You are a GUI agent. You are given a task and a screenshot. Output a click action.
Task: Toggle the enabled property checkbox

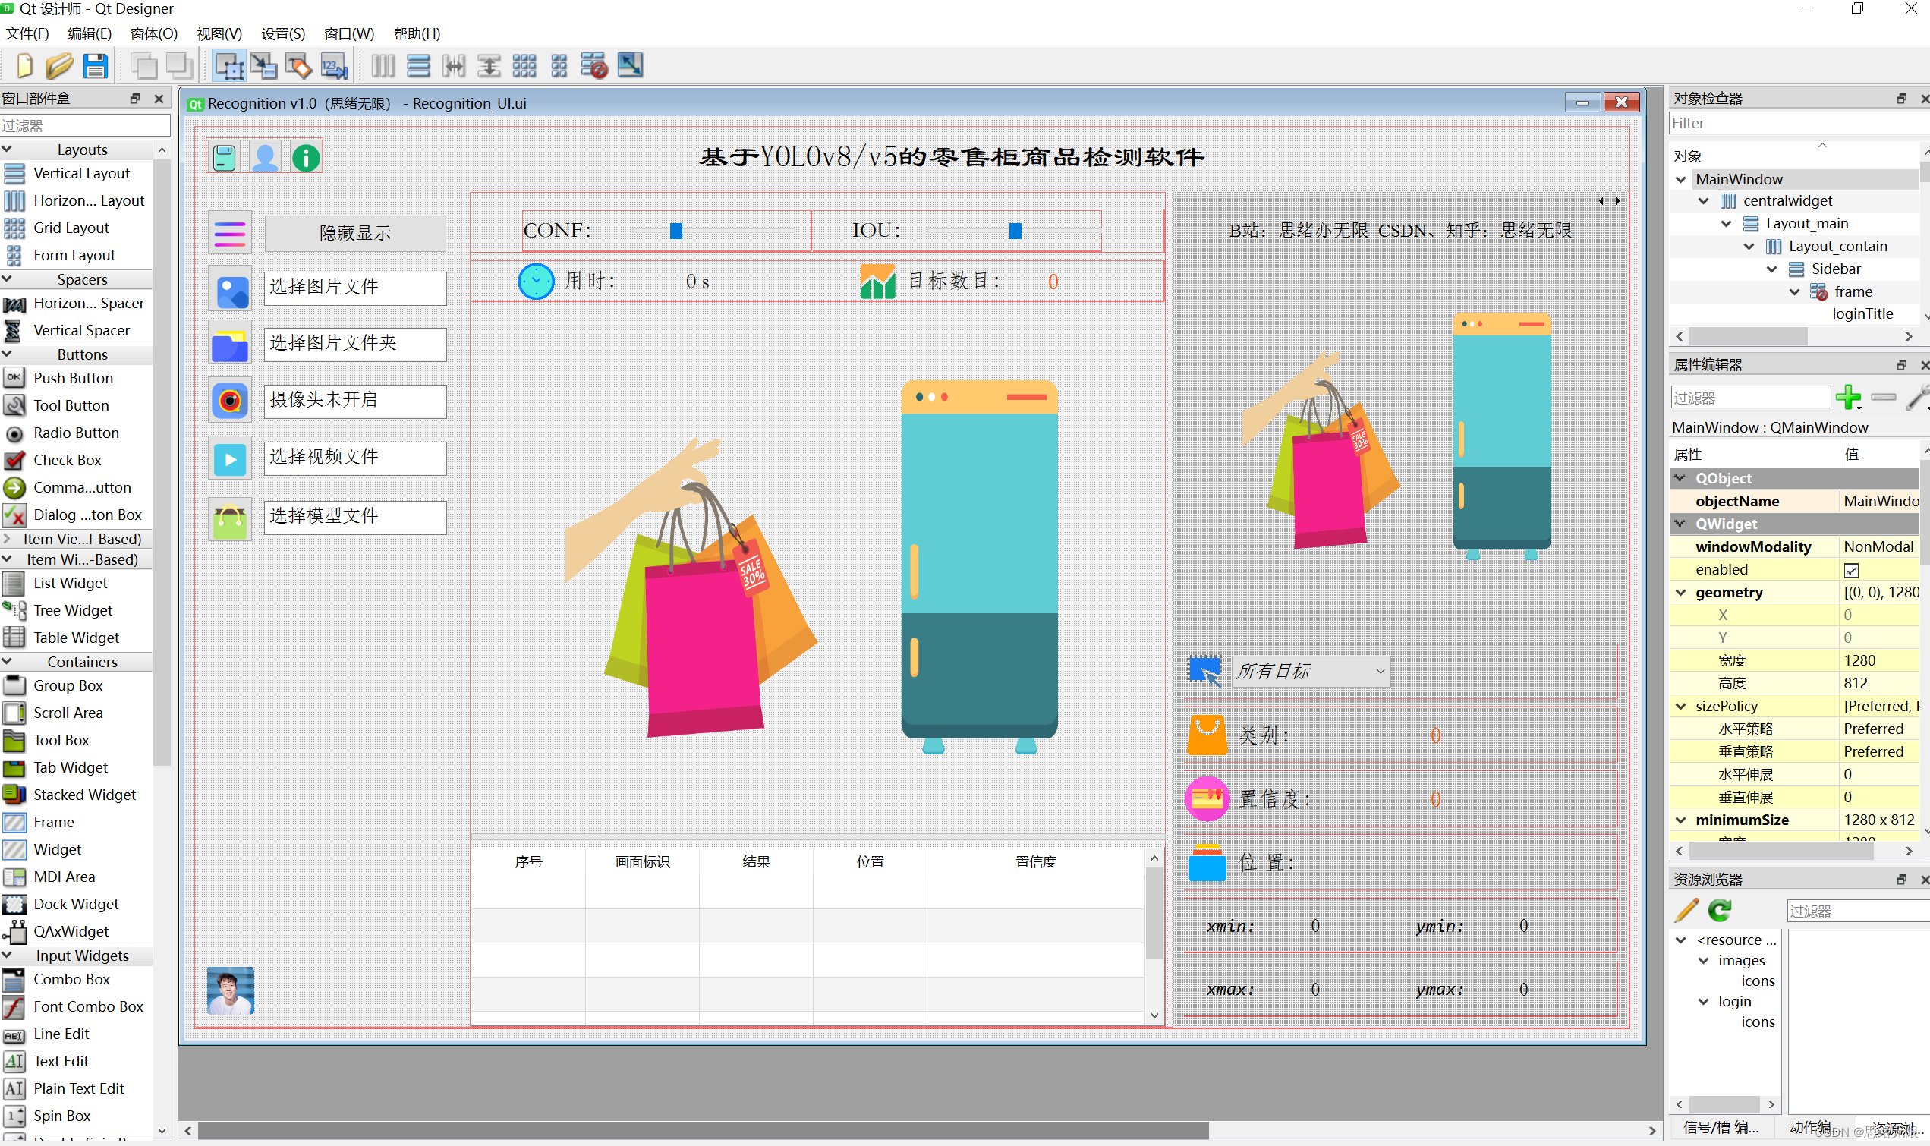click(1851, 570)
